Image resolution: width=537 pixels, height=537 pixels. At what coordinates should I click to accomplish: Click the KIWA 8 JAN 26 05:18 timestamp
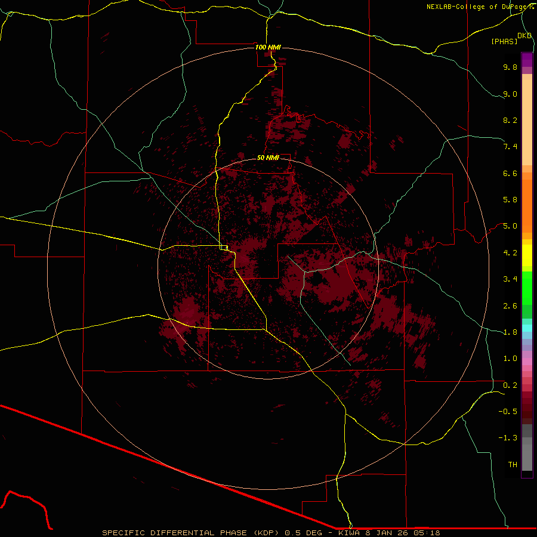(x=389, y=533)
